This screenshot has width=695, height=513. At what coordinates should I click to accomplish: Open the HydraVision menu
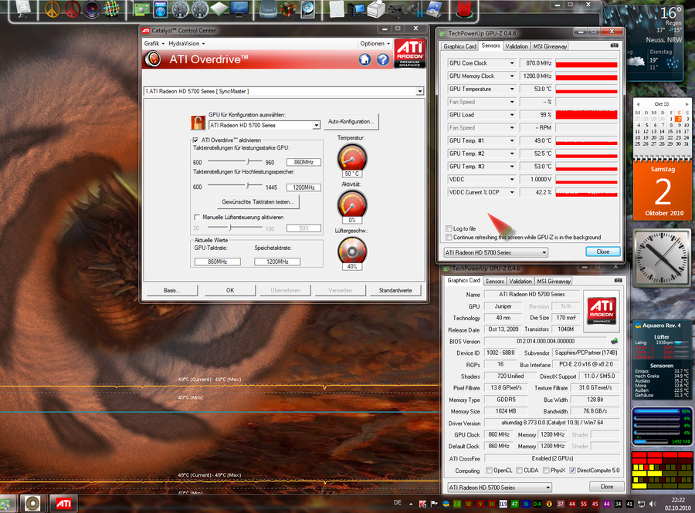187,43
